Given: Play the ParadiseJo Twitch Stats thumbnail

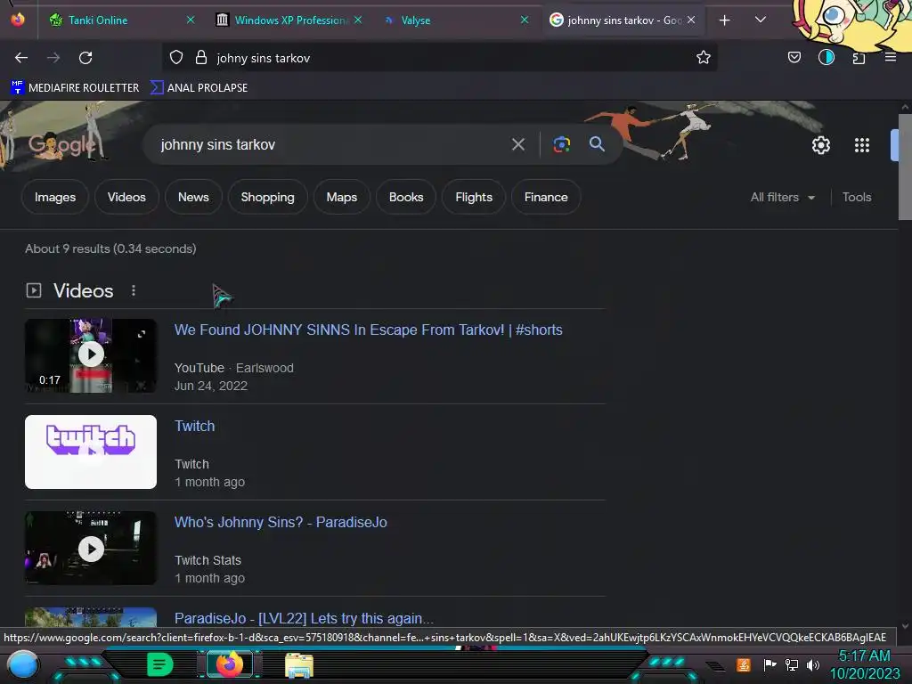Looking at the screenshot, I should tap(91, 548).
